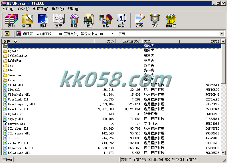Open the Help (帮助) menu

73,9
